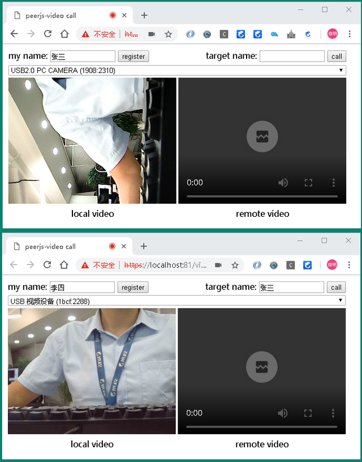This screenshot has width=362, height=462.
Task: Click call button beside target name 张三
Action: [x=336, y=287]
